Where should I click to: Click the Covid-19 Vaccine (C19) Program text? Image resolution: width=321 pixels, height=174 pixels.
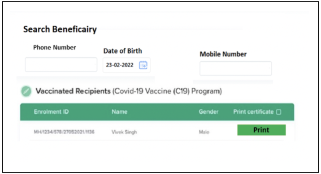[167, 91]
